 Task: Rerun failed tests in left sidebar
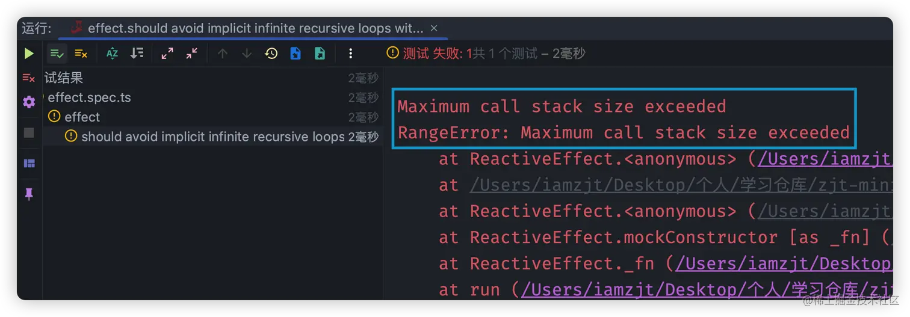tap(28, 78)
